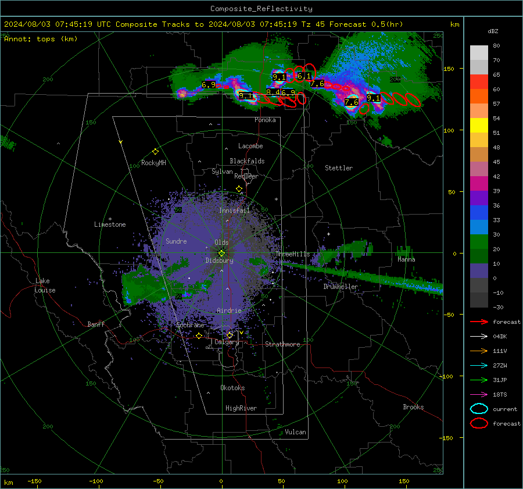Click the Brooks map label
This screenshot has width=523, height=489.
click(x=413, y=407)
